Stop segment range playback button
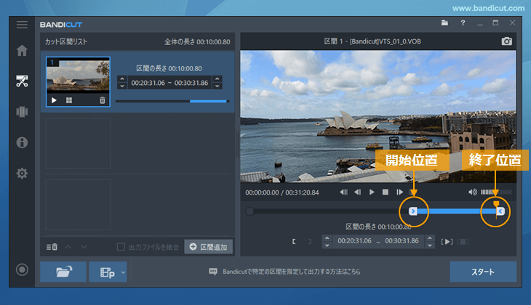Image resolution: width=531 pixels, height=305 pixels. tap(463, 241)
